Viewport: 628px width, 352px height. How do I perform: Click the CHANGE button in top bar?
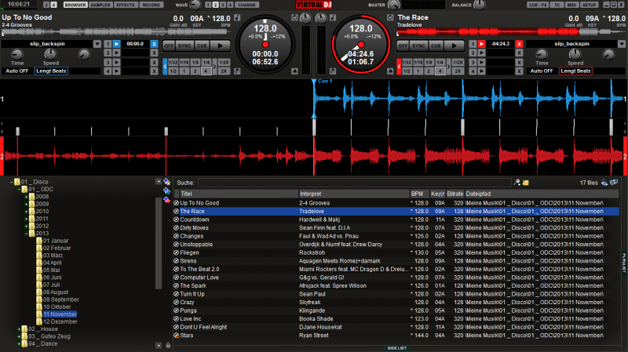tap(246, 5)
